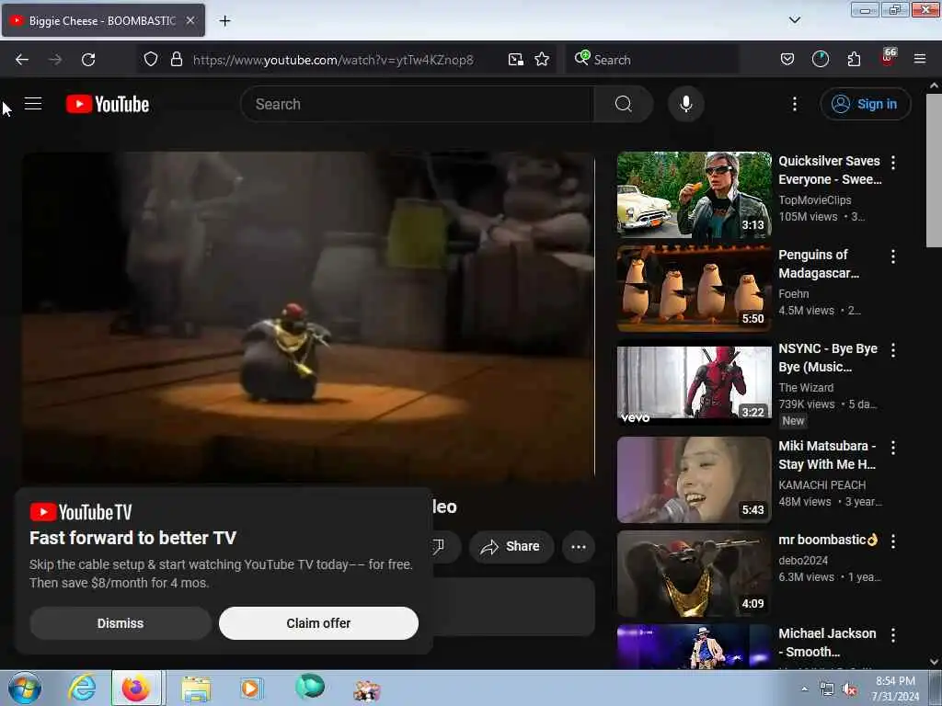Click the KAMACHI PEACH channel name
942x706 pixels.
[x=821, y=484]
